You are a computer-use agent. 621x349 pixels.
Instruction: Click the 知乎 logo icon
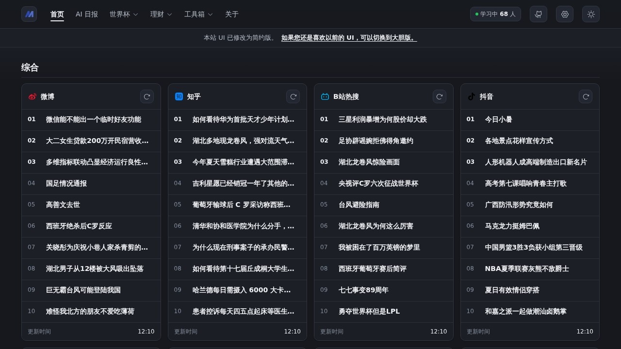(x=179, y=96)
